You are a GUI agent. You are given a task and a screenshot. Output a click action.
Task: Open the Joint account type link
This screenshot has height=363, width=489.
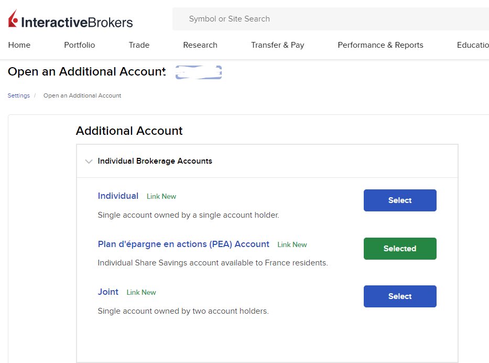tap(108, 292)
